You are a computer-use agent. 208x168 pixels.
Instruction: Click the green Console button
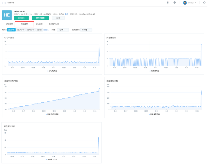21,18
